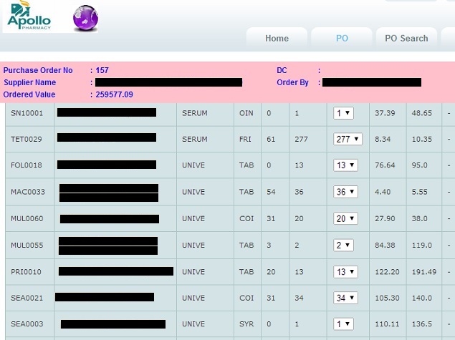Screen dimensions: 455x340
Task: Expand quantity dropdown in the SEA0003 row
Action: coord(343,324)
